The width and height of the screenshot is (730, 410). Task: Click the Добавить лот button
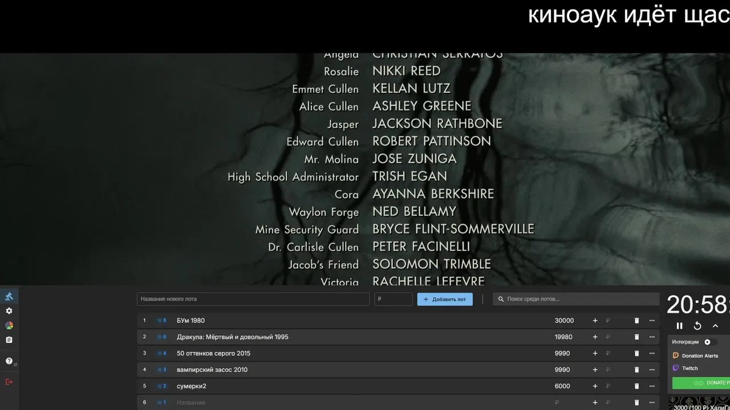click(445, 299)
